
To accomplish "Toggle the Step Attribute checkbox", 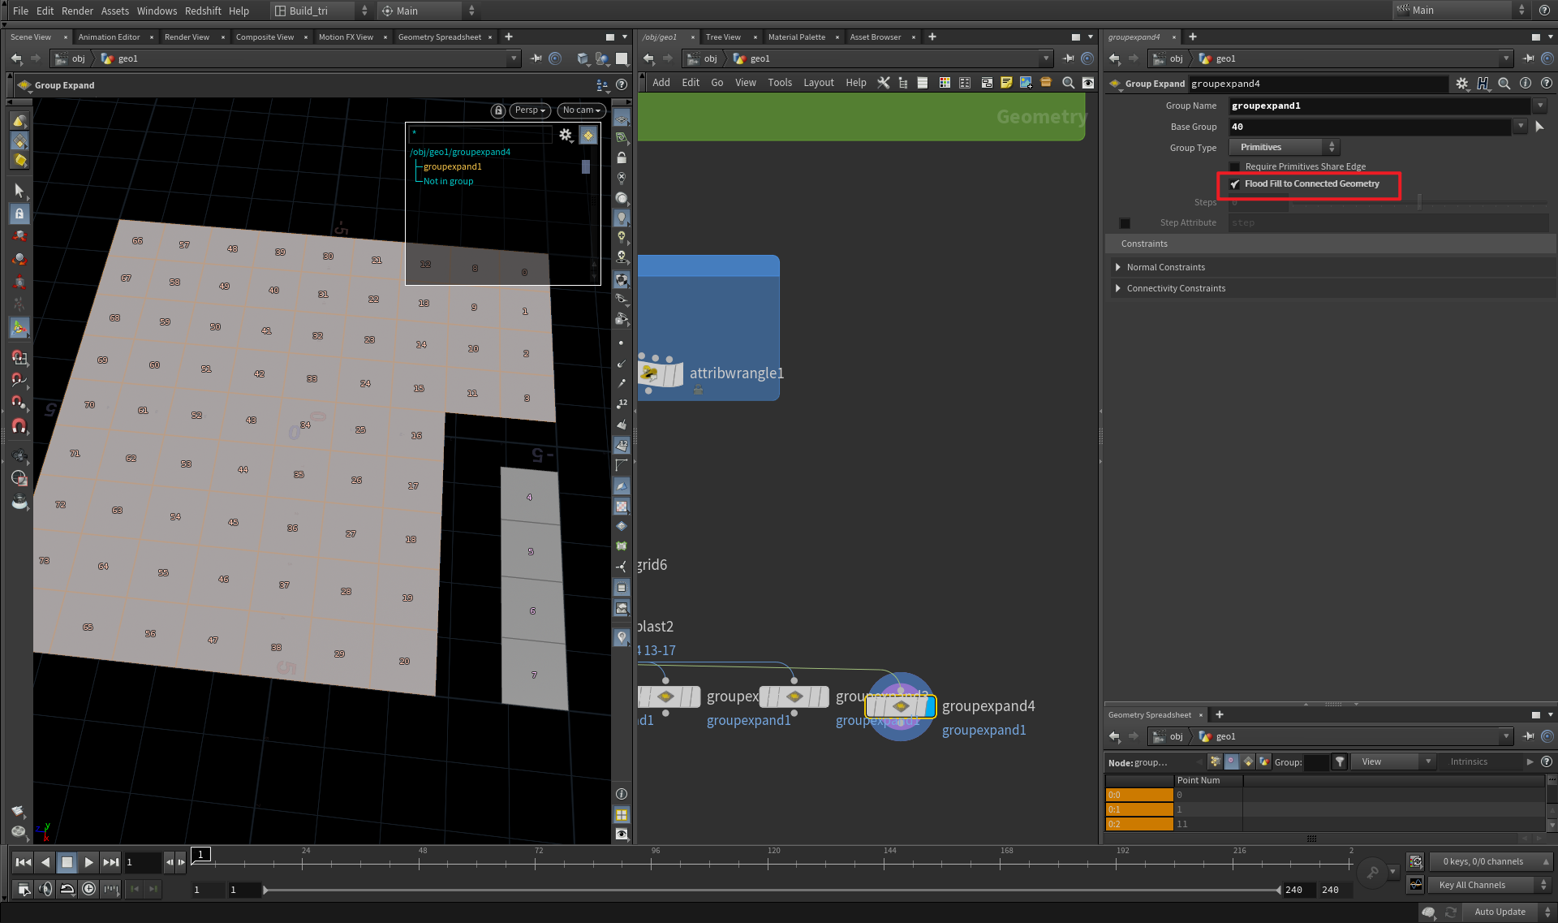I will tap(1125, 222).
